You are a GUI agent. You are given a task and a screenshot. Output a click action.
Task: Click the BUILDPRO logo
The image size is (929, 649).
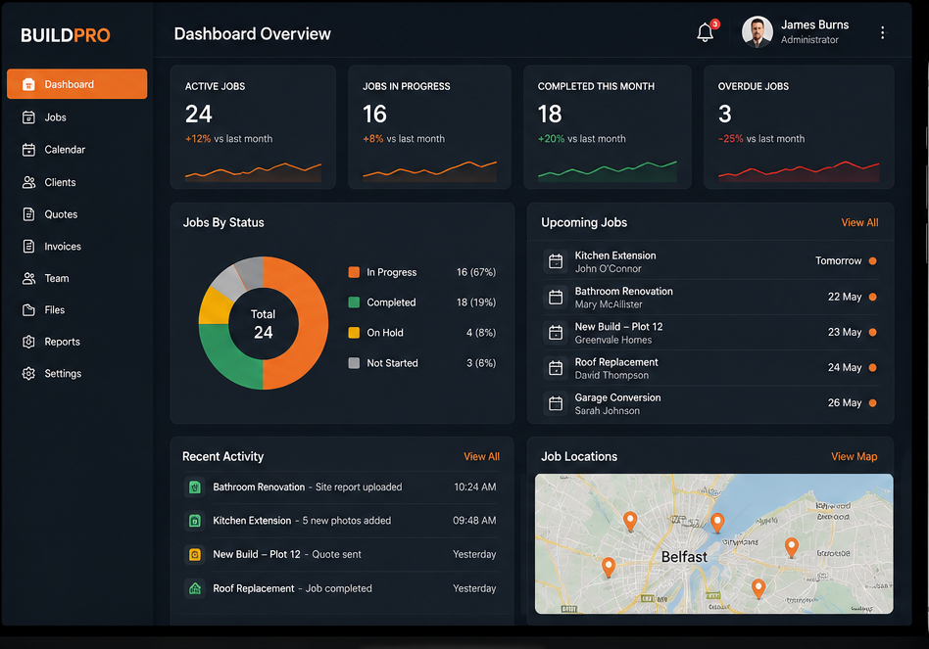66,35
